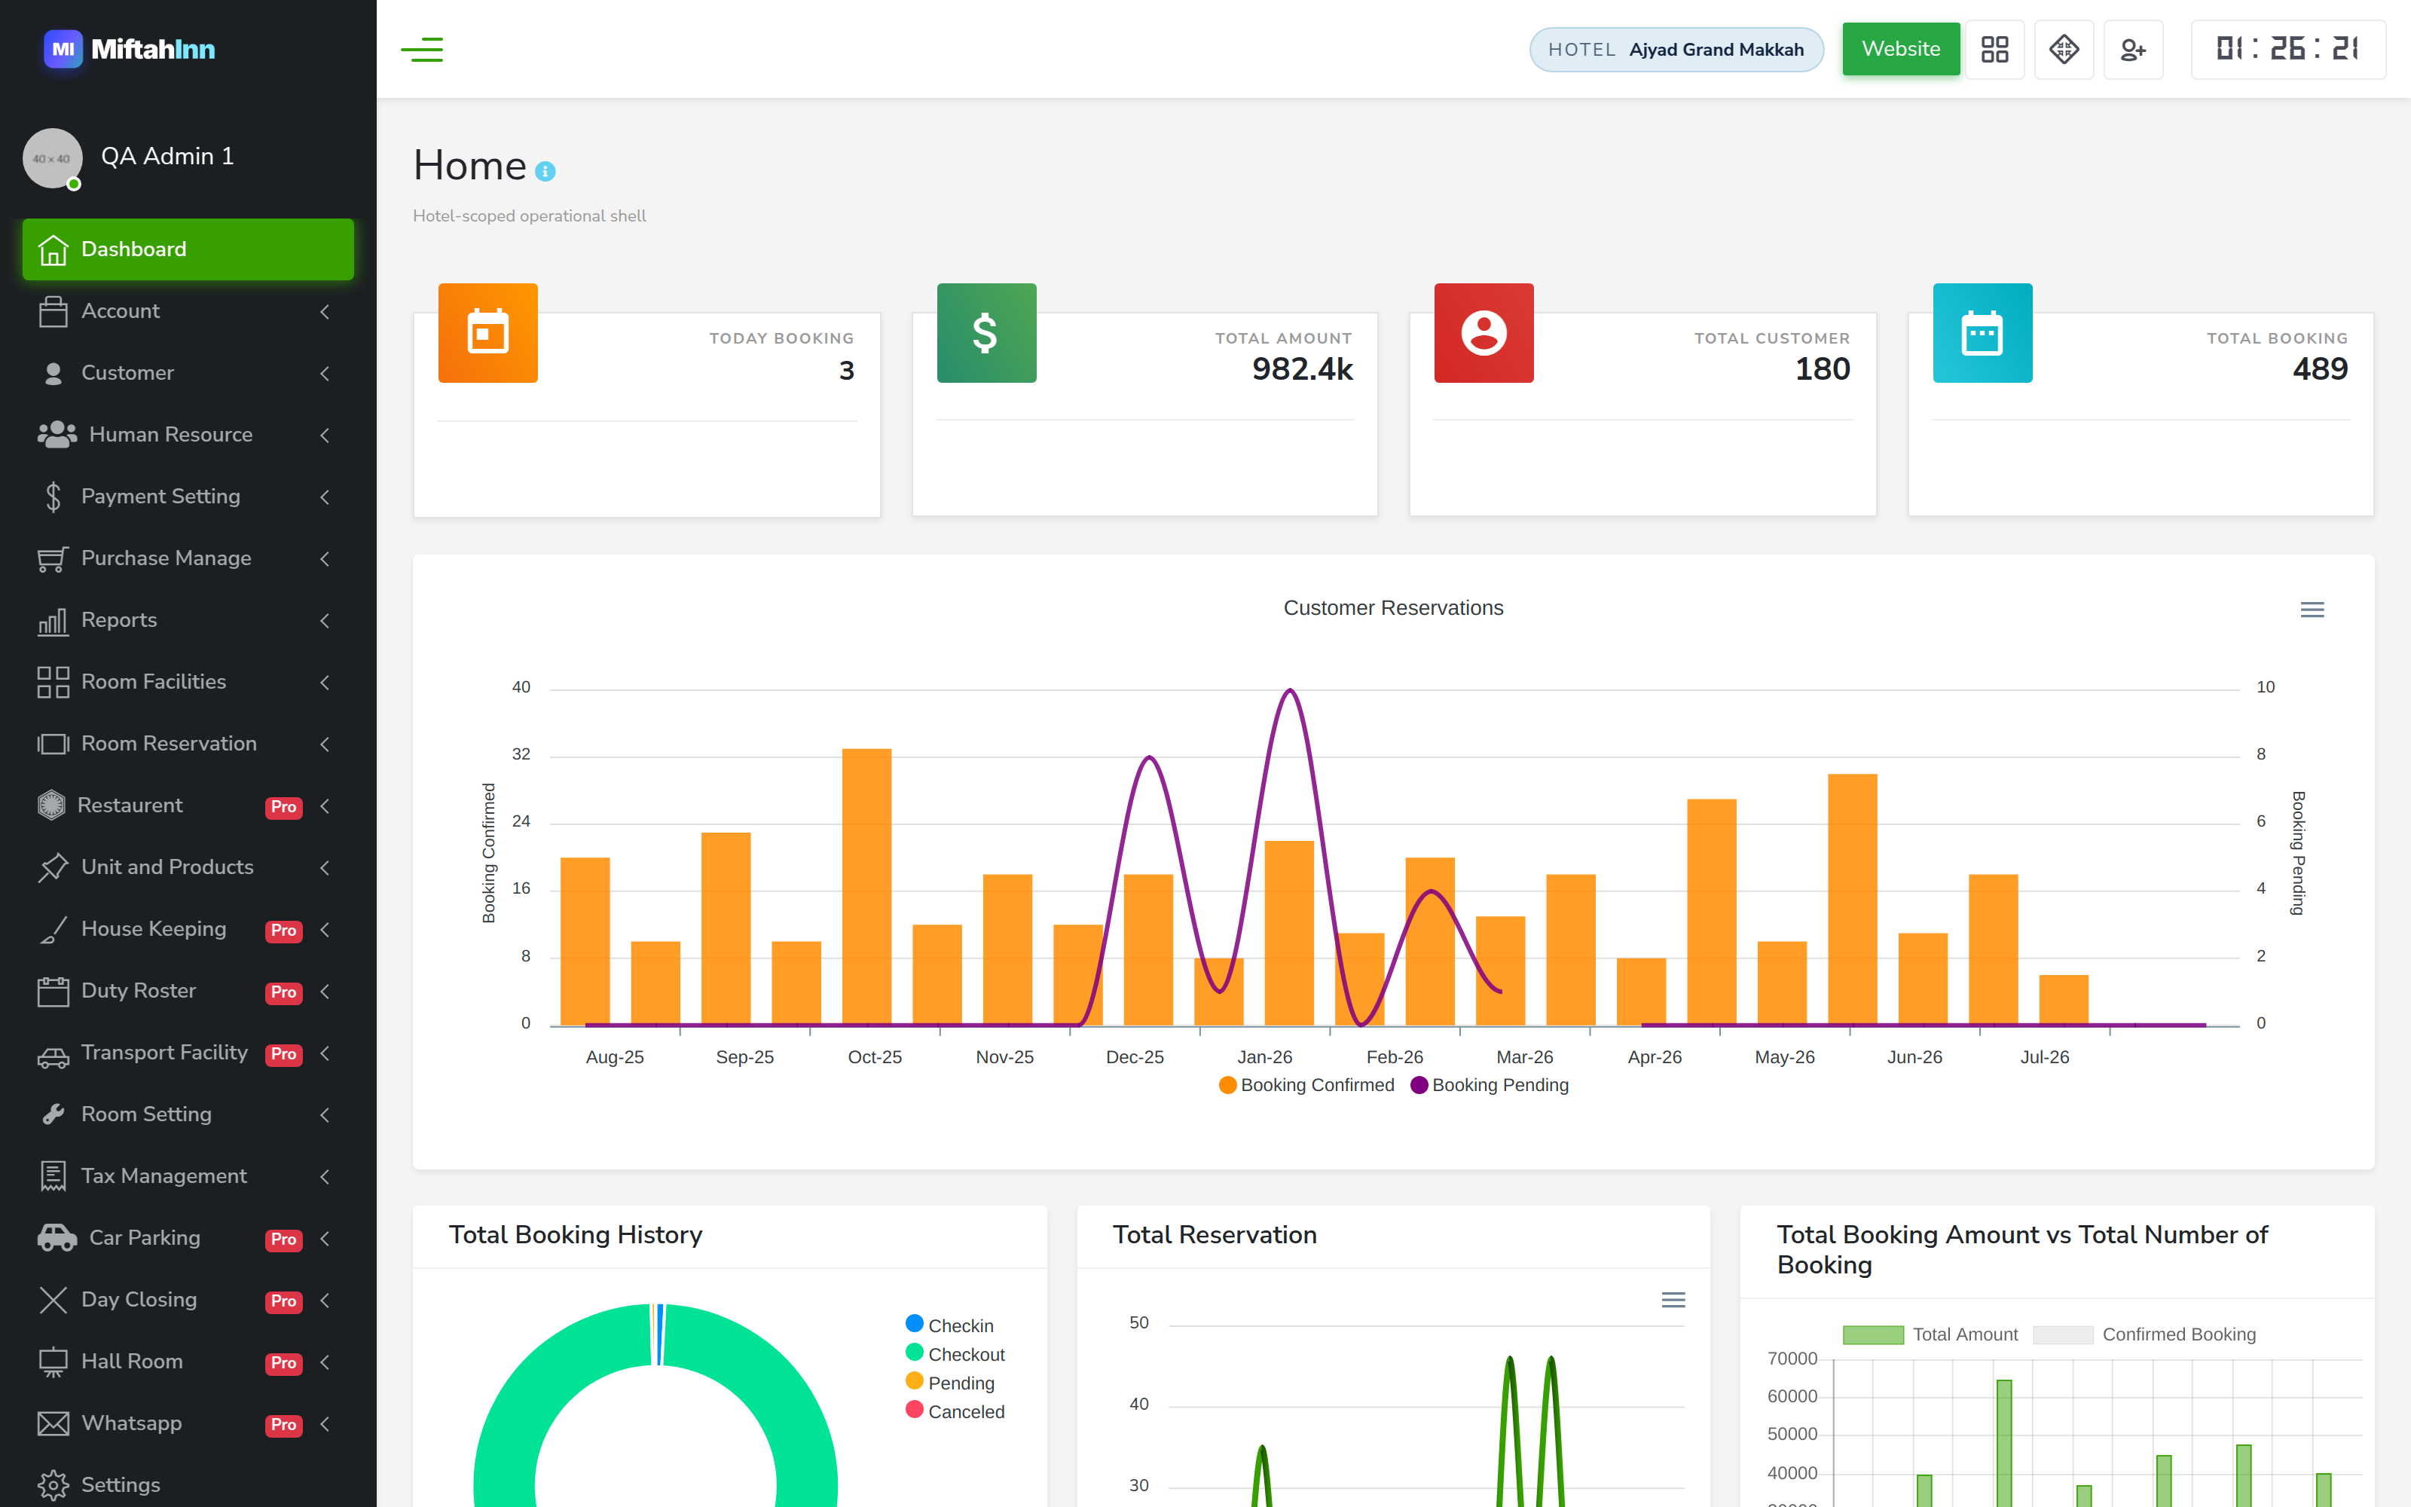Open the grid apps icon in header
Screen dimensions: 2411x1507
tap(1994, 49)
